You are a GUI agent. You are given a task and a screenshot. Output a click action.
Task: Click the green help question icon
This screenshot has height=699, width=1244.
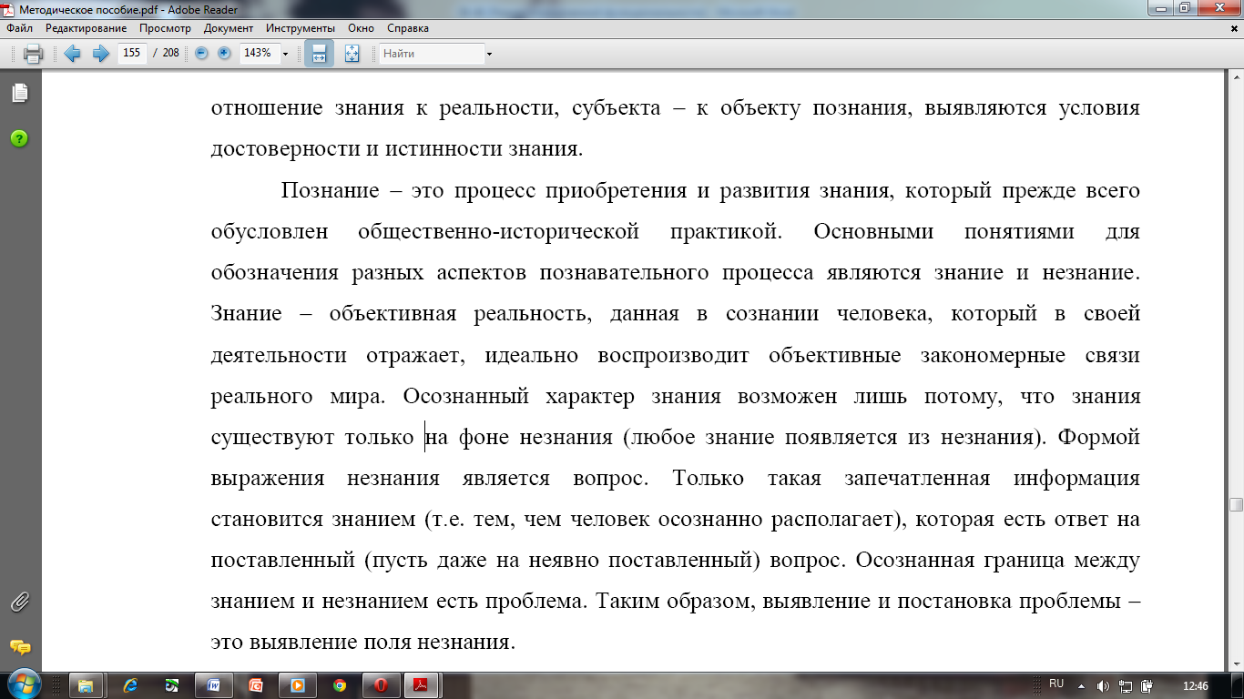[19, 138]
